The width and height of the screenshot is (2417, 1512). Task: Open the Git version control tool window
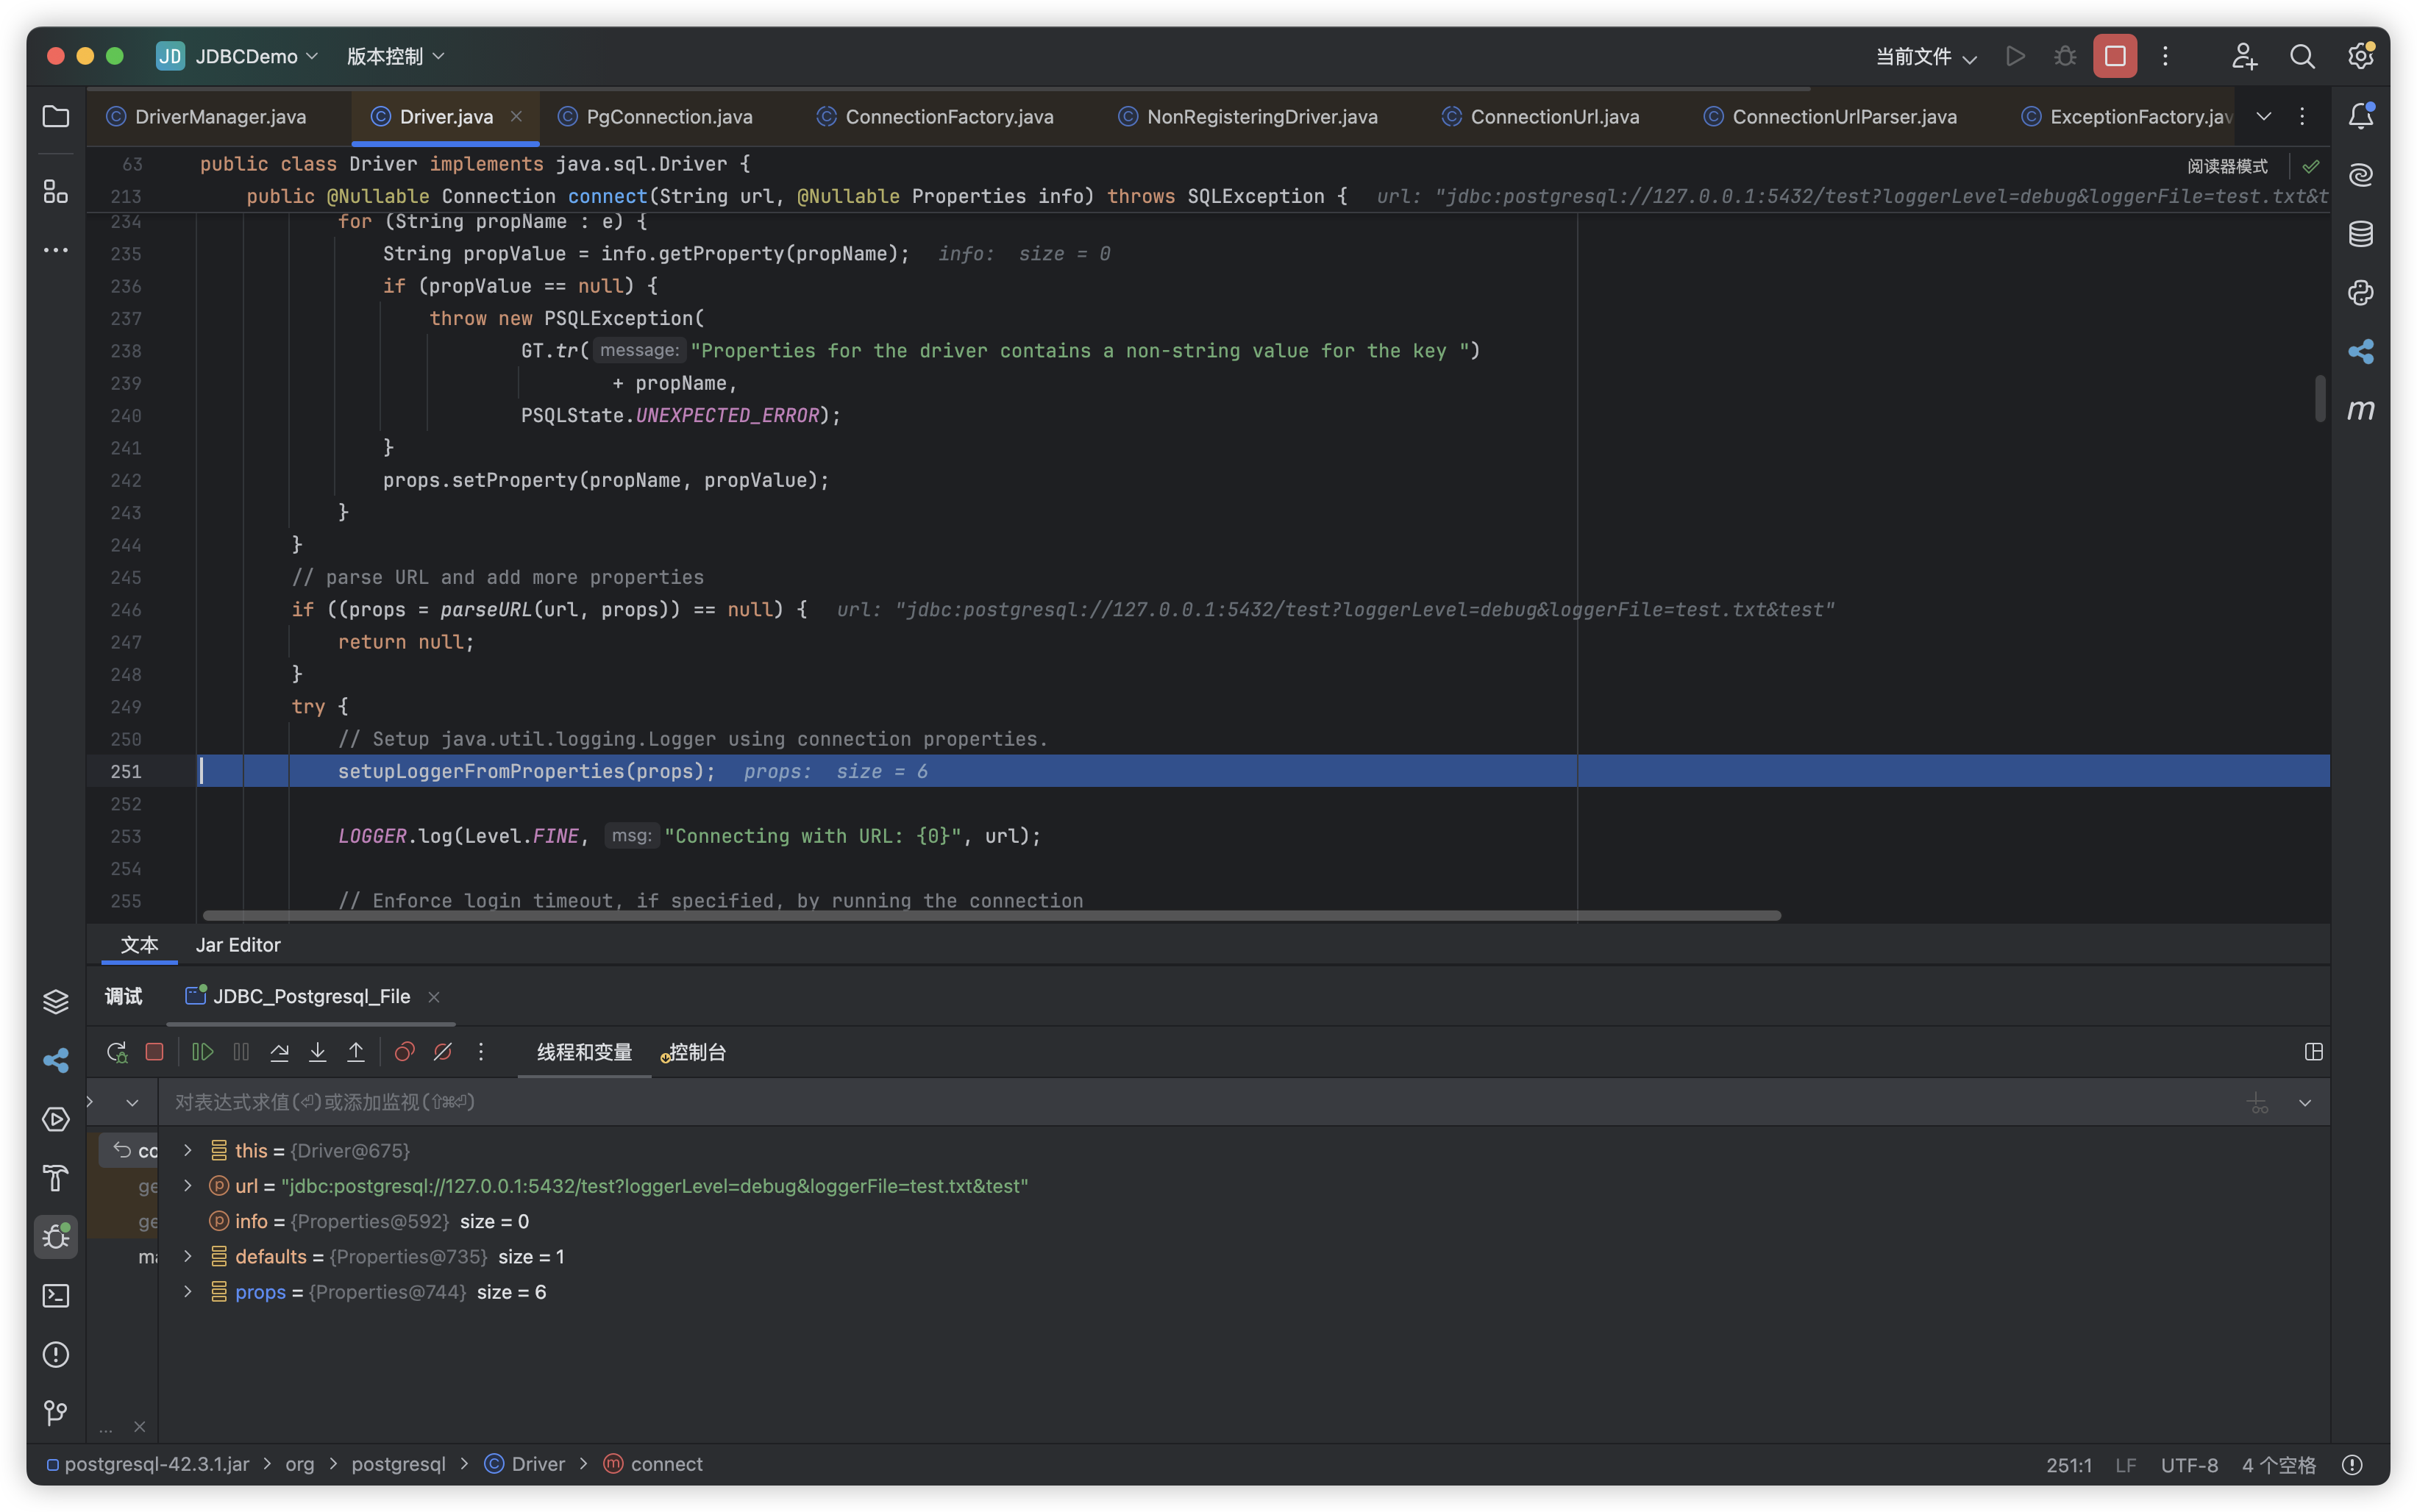[56, 1413]
